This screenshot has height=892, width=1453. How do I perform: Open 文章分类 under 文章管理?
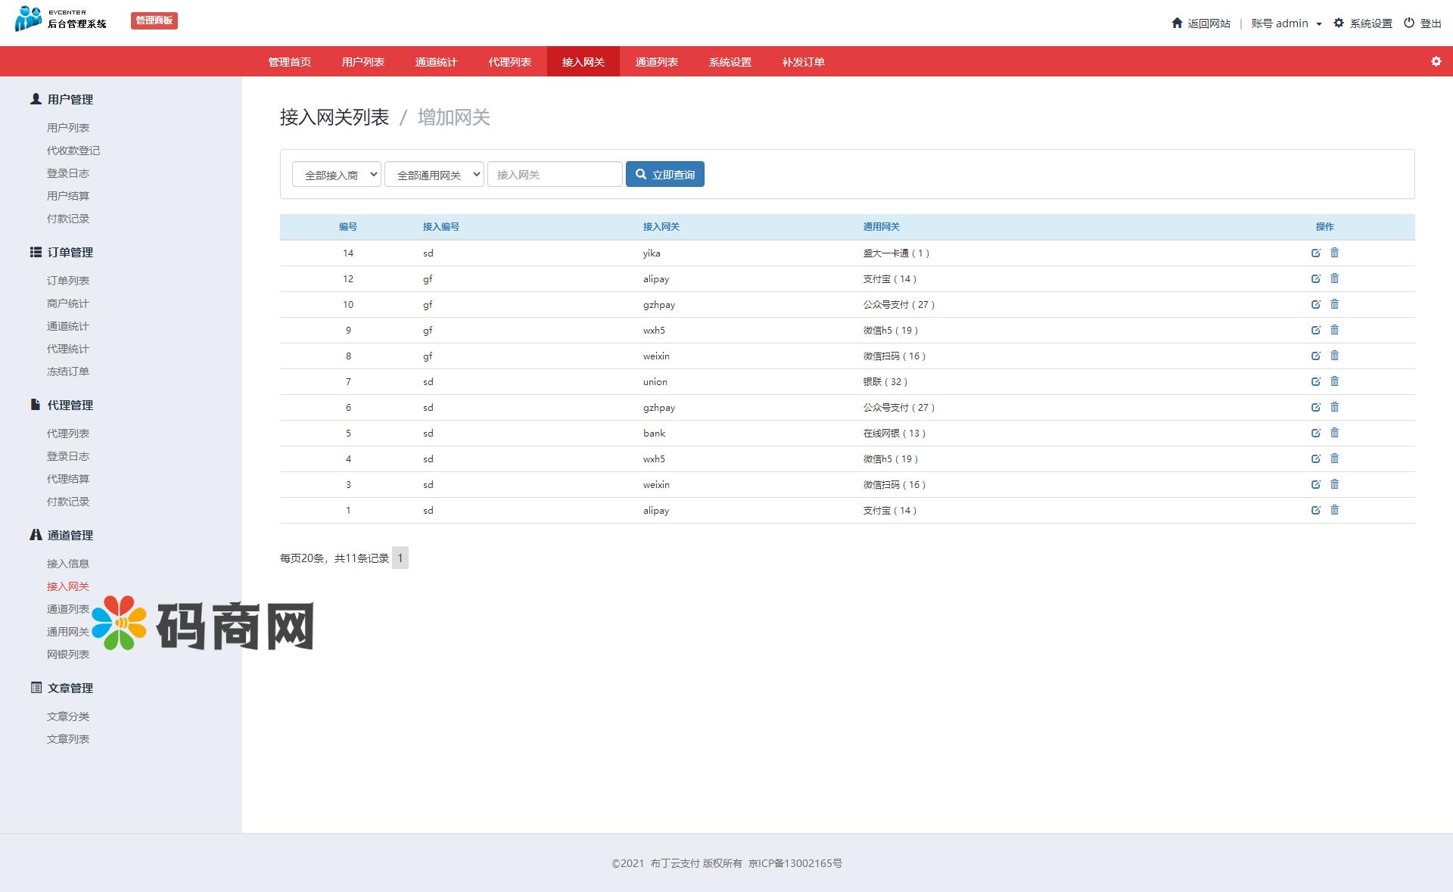point(68,716)
